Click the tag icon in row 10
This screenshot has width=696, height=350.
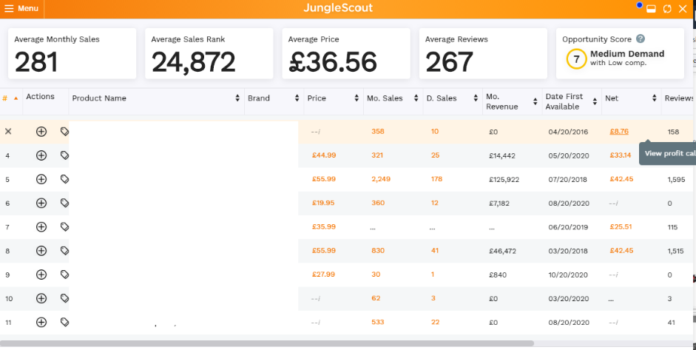coord(64,298)
